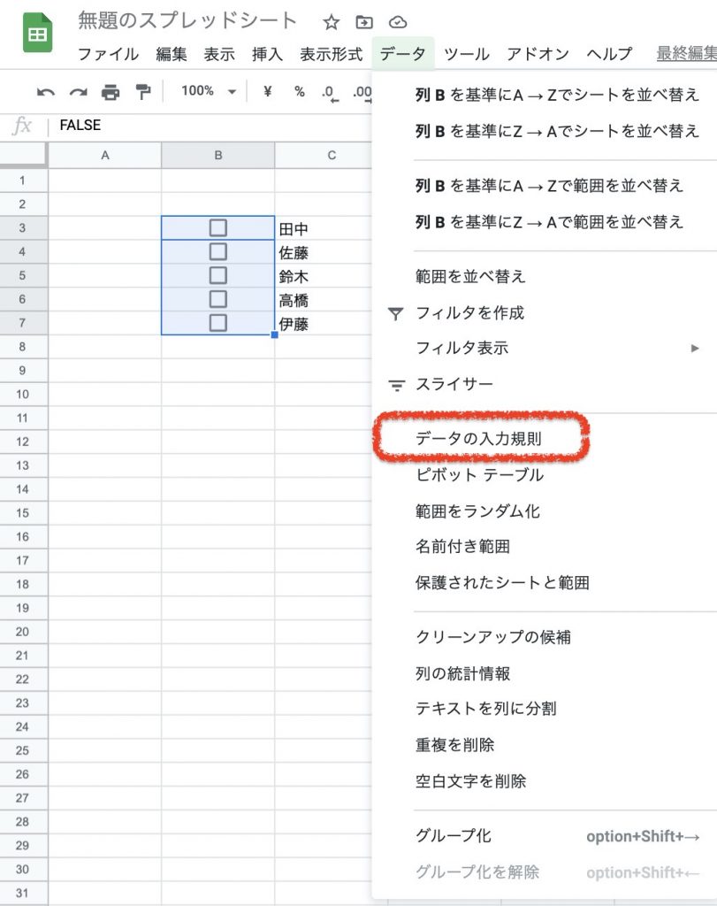The height and width of the screenshot is (906, 717).
Task: Open the ファイル menu
Action: (108, 54)
